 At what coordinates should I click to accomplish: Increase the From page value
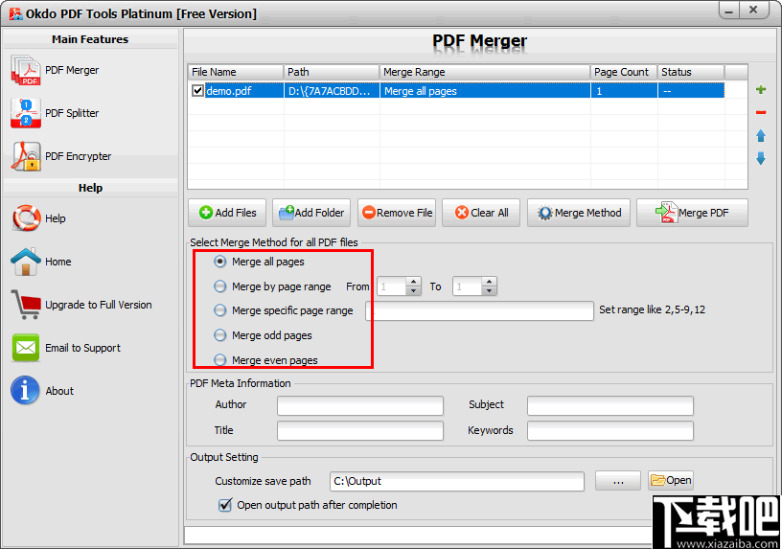[x=413, y=283]
